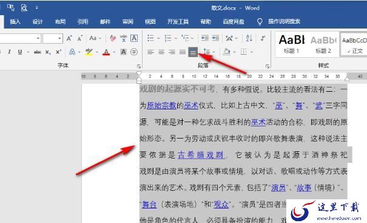Click the sort A-Z icon

(249, 38)
